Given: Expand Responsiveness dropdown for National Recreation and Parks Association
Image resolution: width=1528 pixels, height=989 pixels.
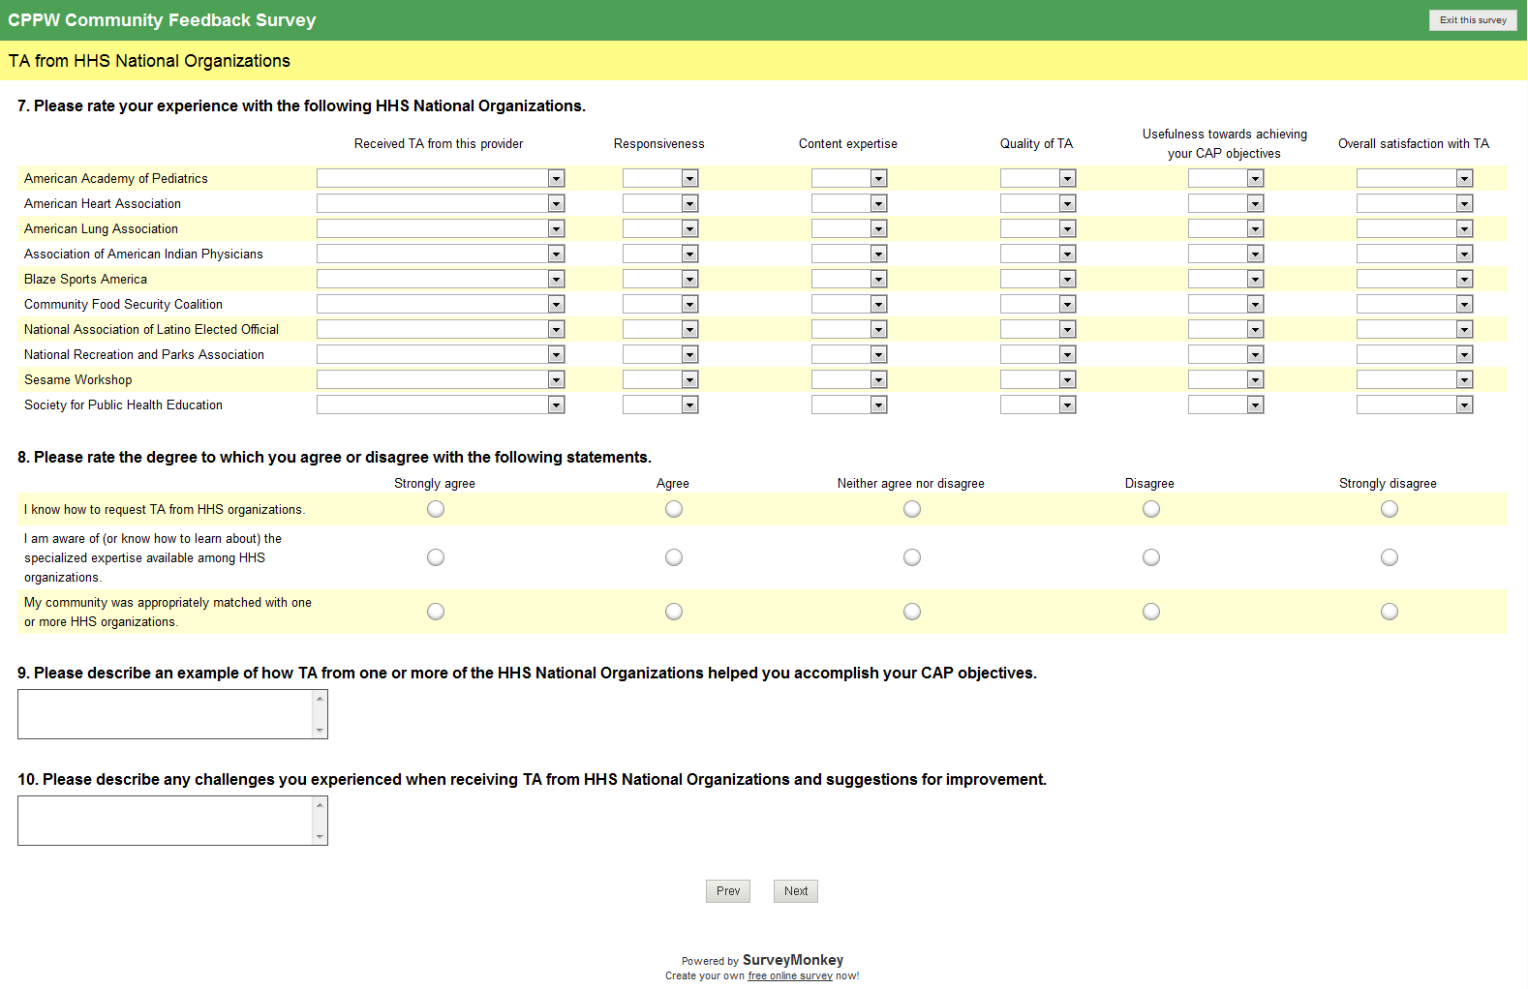Looking at the screenshot, I should (659, 354).
